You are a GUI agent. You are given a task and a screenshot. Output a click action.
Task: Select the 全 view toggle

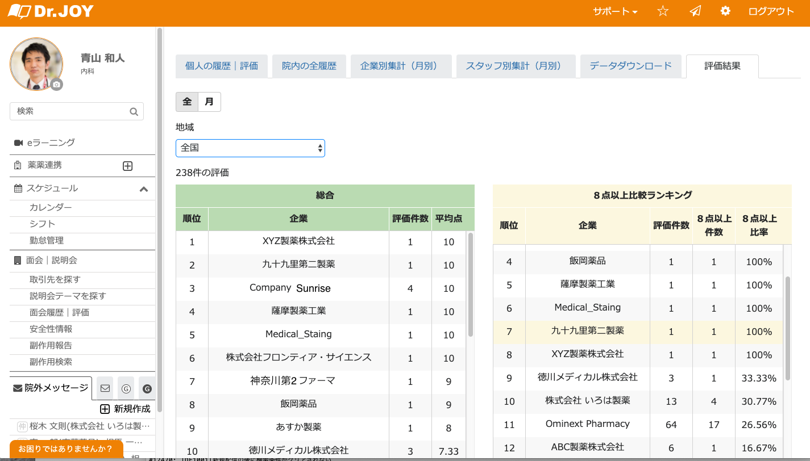click(187, 102)
